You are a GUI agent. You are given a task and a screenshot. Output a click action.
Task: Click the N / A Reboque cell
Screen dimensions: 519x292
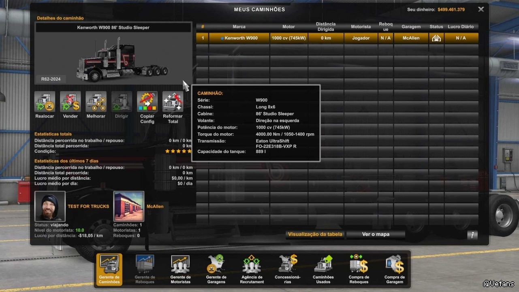(x=386, y=38)
